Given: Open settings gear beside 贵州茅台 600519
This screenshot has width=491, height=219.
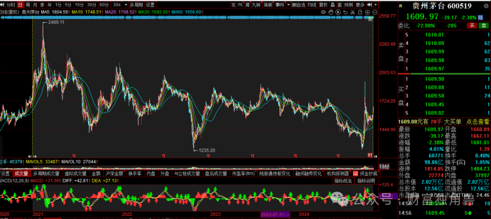Looking at the screenshot, I should (x=486, y=6).
